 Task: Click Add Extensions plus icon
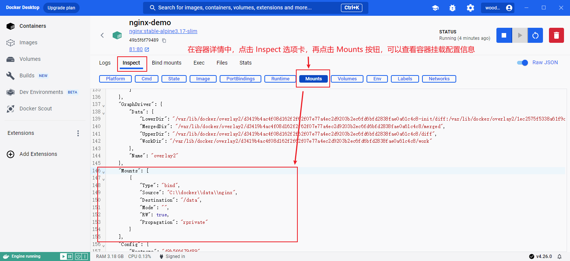(x=11, y=154)
